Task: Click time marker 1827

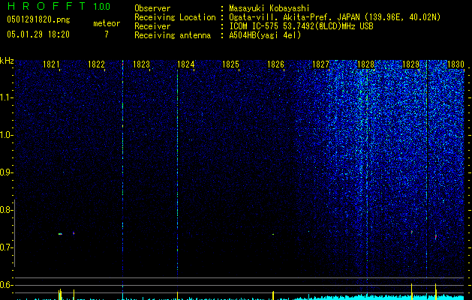Action: [320, 64]
